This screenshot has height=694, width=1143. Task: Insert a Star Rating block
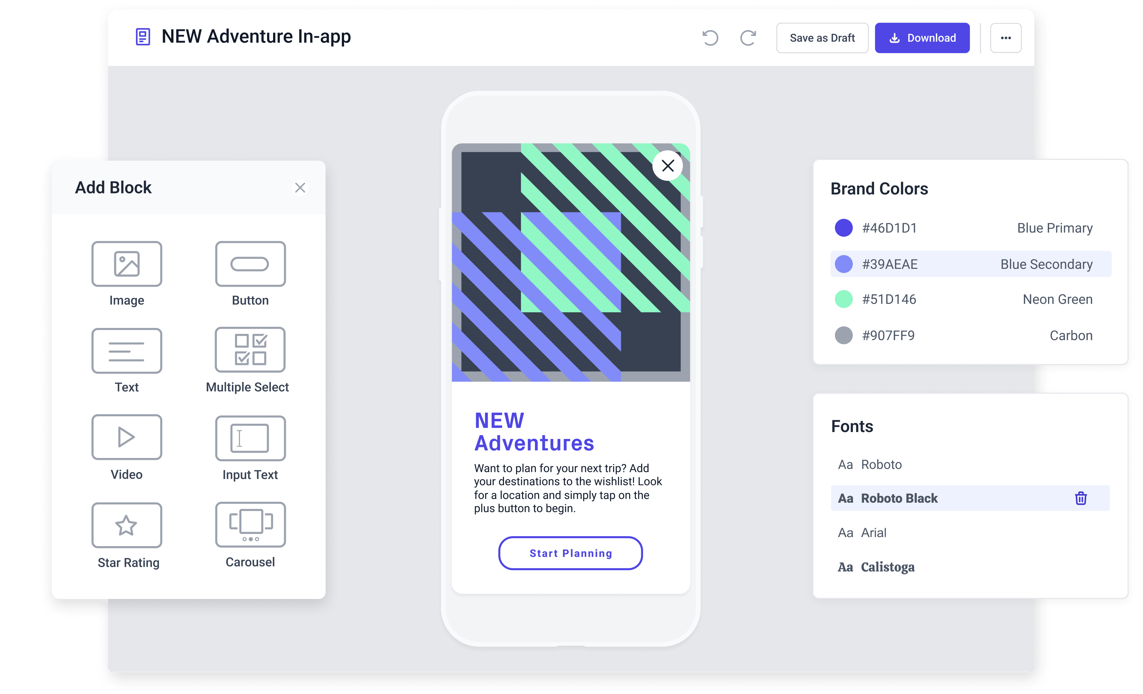(x=127, y=526)
